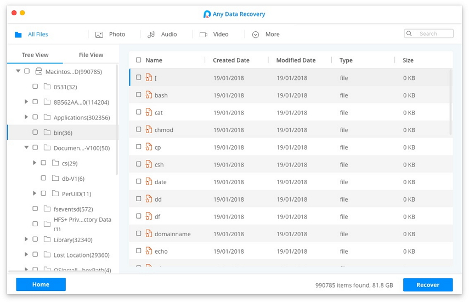Sort by the Modified Date column
The image size is (469, 303).
coord(296,60)
